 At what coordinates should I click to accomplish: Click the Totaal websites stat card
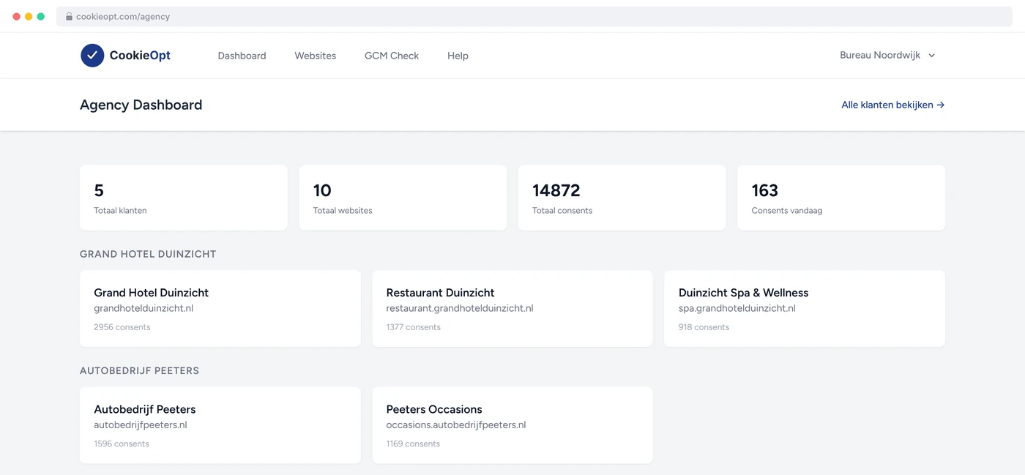(x=403, y=198)
